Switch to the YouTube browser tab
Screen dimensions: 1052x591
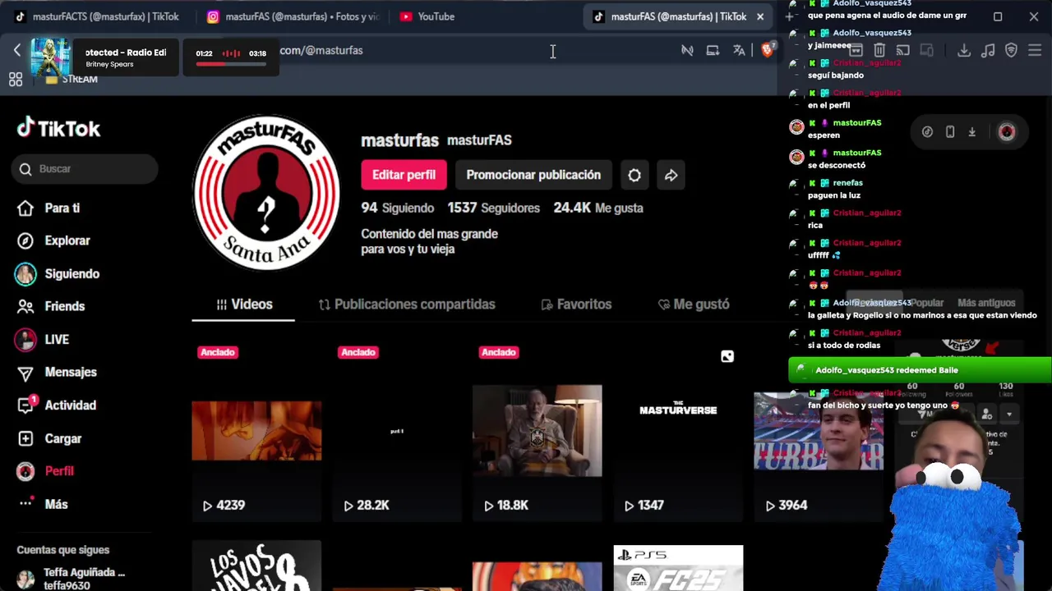pyautogui.click(x=427, y=16)
